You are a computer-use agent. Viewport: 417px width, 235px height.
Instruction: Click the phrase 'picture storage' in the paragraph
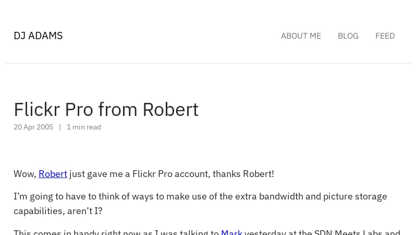tap(355, 197)
